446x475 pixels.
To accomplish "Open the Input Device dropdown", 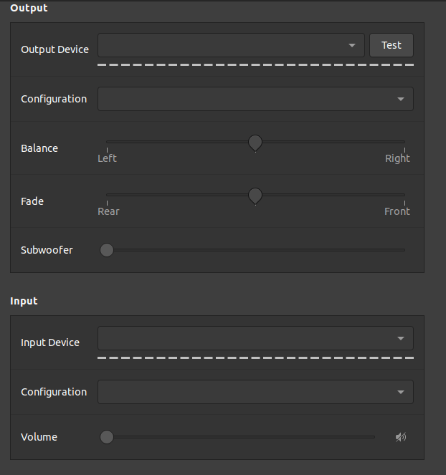I will [255, 338].
